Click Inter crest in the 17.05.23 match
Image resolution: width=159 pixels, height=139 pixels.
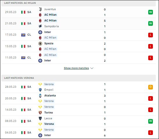(40, 32)
